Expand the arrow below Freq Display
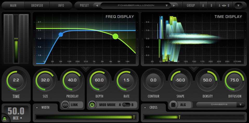The height and width of the screenshot is (123, 249). point(86,69)
